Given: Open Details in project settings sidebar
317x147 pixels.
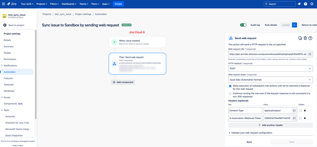Looking at the screenshot, I should (x=7, y=40).
